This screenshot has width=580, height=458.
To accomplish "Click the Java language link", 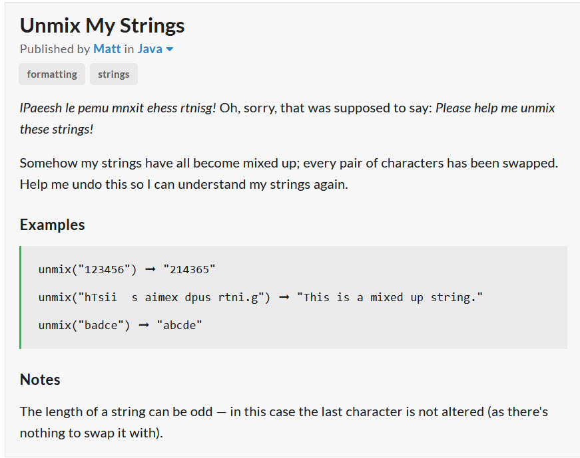I will (150, 49).
